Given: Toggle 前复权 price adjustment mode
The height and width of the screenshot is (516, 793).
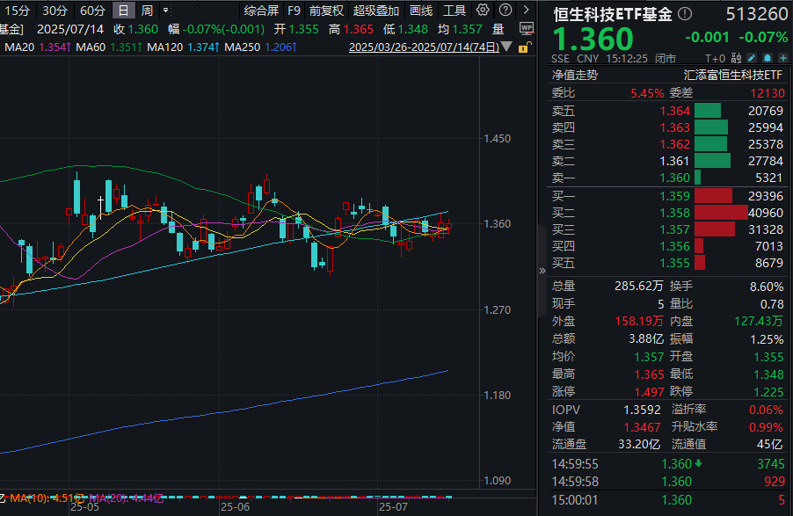Looking at the screenshot, I should coord(326,10).
